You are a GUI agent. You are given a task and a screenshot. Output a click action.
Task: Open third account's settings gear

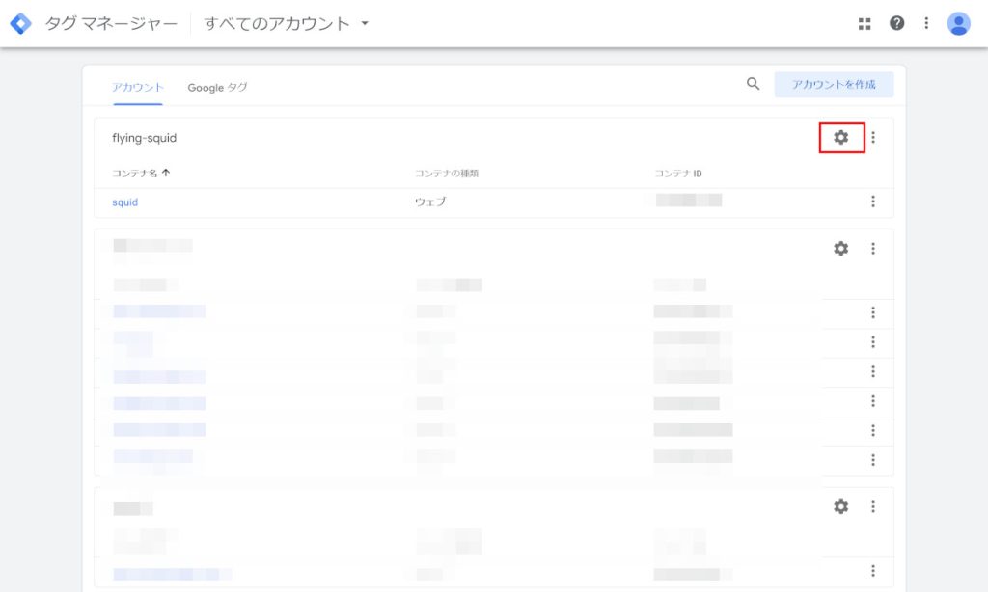tap(840, 506)
